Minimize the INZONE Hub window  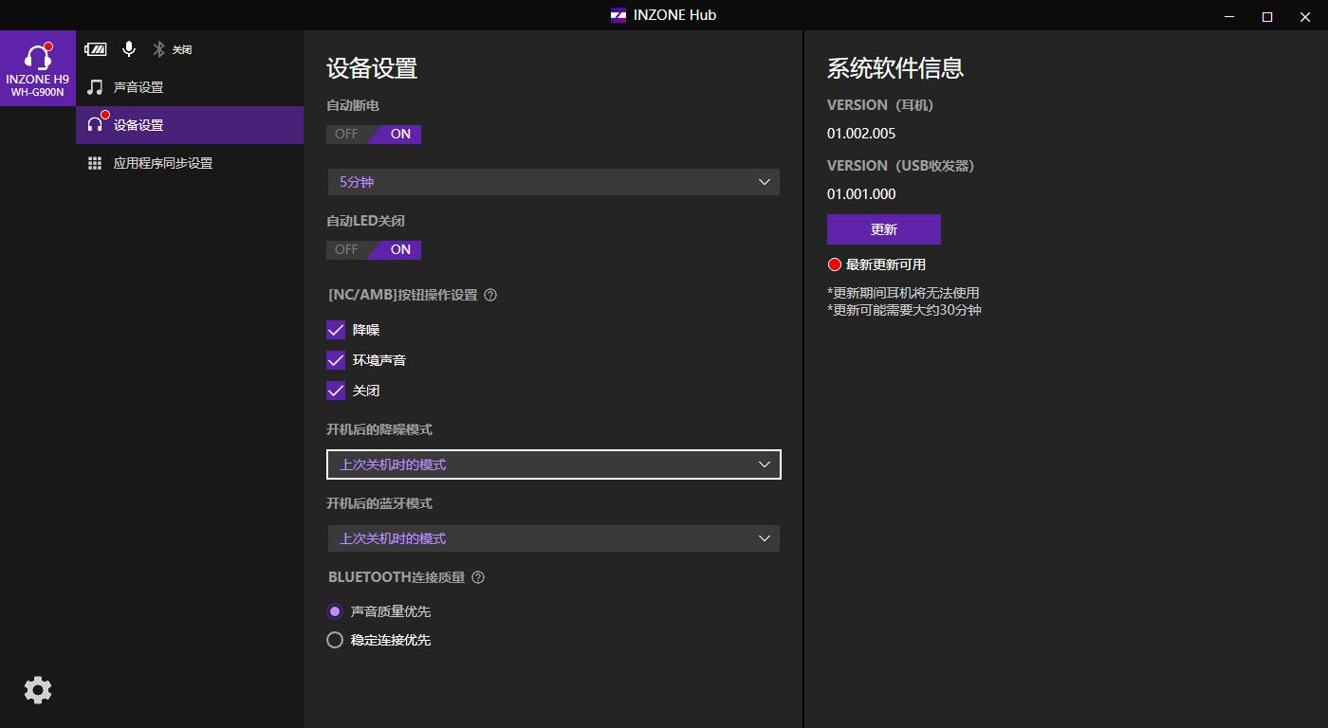point(1230,16)
